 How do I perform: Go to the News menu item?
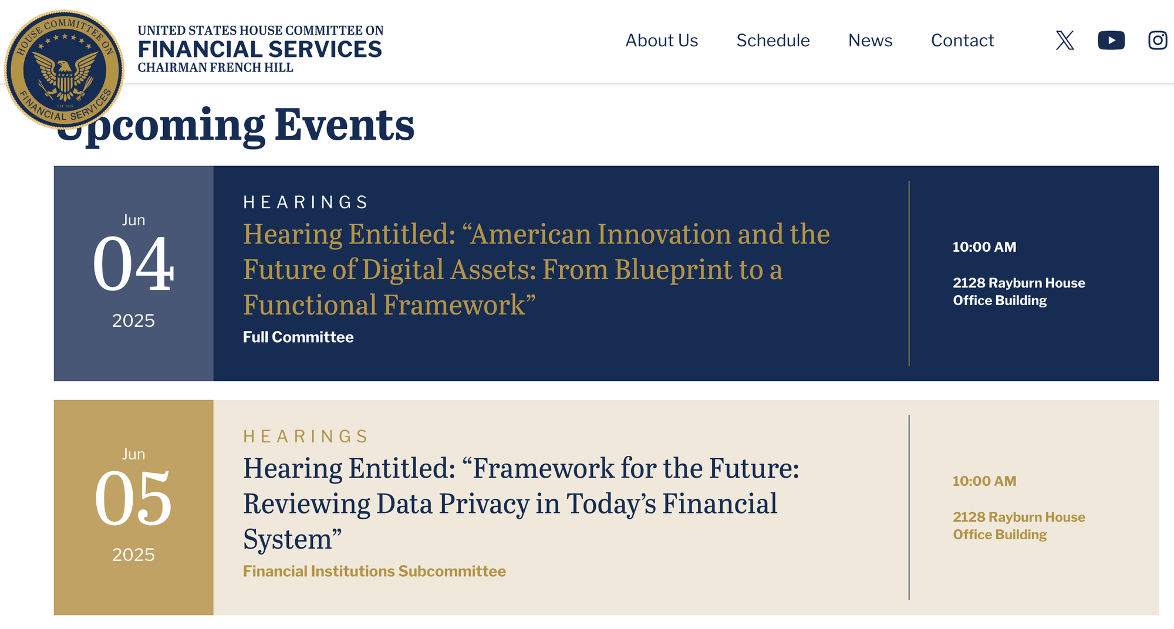870,40
